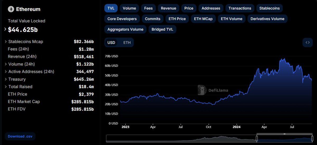Click the $1.122b volume value
This screenshot has height=145, width=317.
[85, 64]
